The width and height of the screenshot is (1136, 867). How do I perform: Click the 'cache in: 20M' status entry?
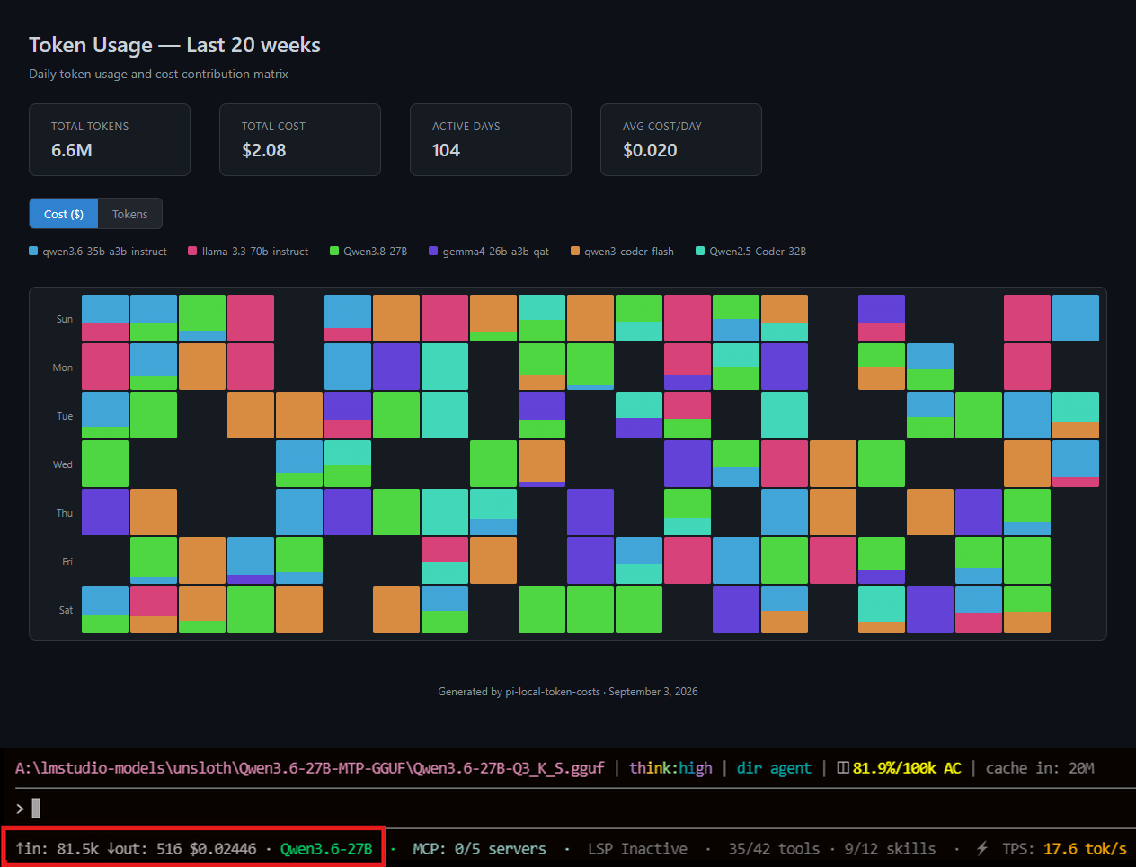pyautogui.click(x=1040, y=768)
